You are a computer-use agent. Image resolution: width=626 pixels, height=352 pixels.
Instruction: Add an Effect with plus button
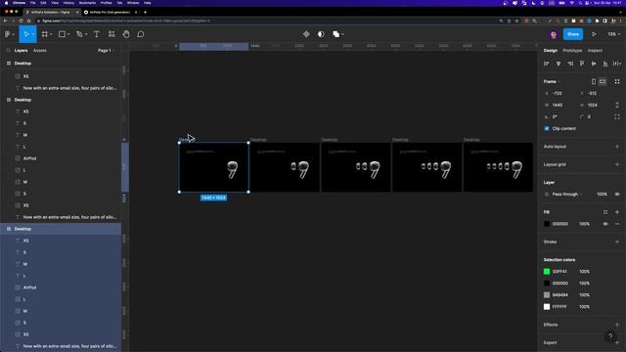617,325
